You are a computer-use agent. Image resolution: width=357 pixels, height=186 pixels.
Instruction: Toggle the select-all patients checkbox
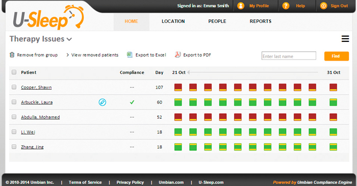tap(14, 72)
